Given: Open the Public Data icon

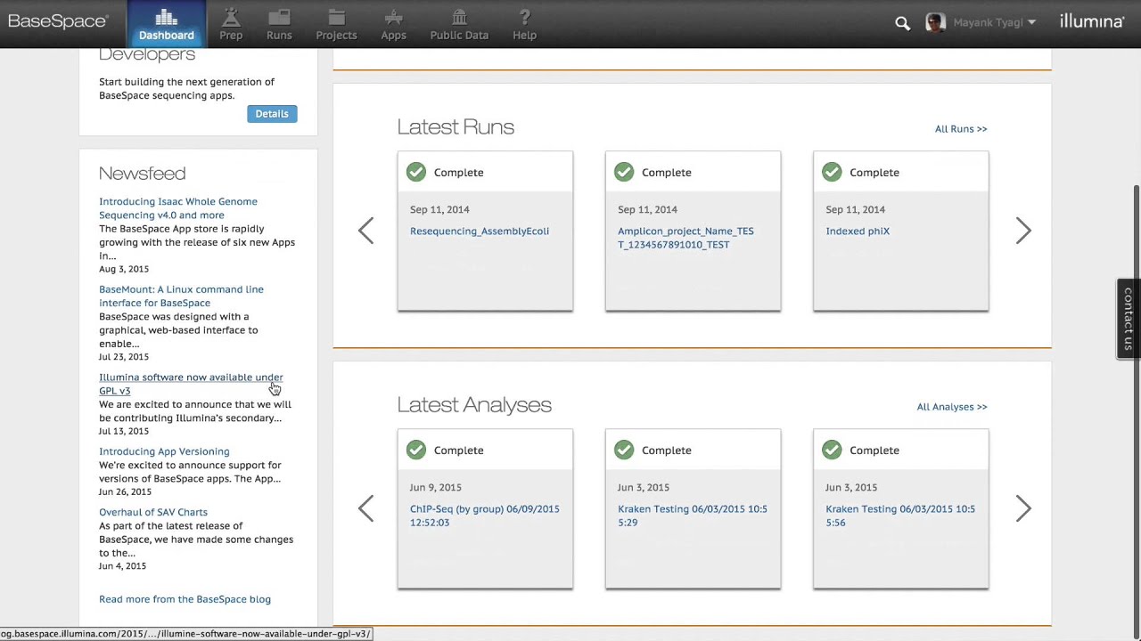Looking at the screenshot, I should coord(459,17).
